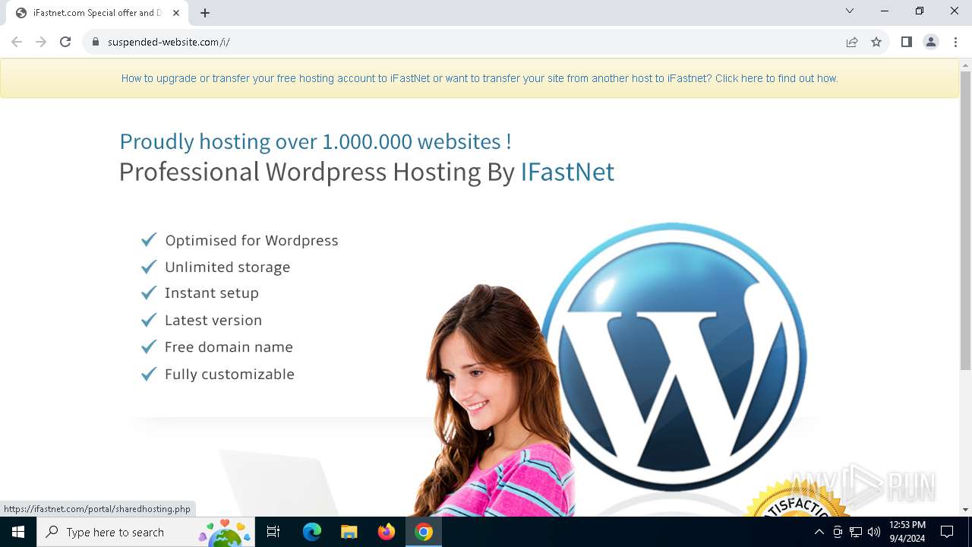Open the notification center icon
This screenshot has width=972, height=547.
(947, 532)
